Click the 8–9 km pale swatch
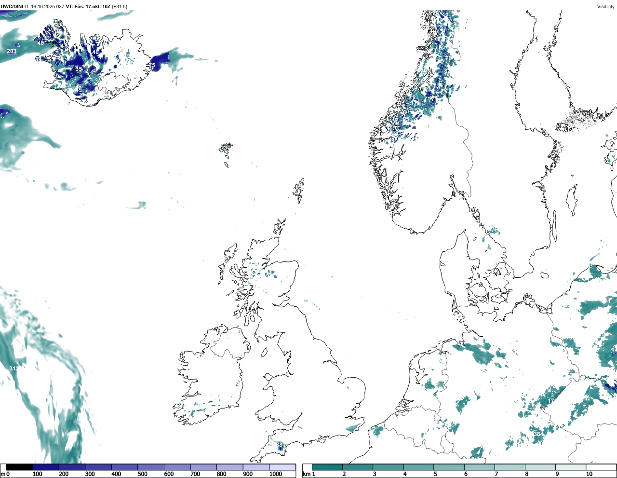The width and height of the screenshot is (617, 478). (540, 467)
